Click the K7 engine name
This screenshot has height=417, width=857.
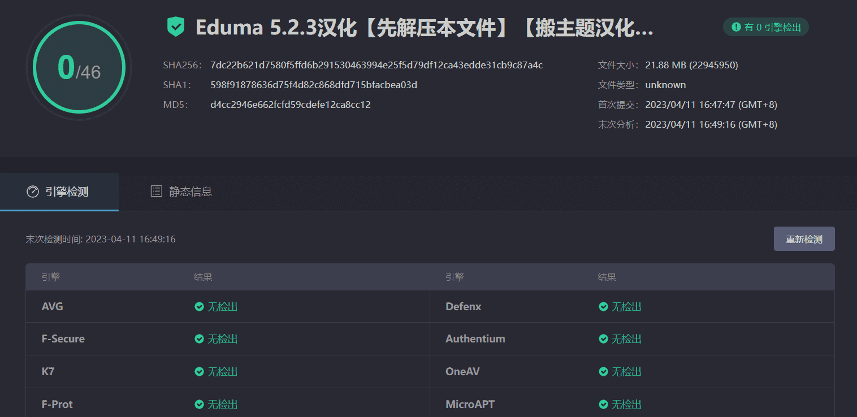pyautogui.click(x=48, y=372)
